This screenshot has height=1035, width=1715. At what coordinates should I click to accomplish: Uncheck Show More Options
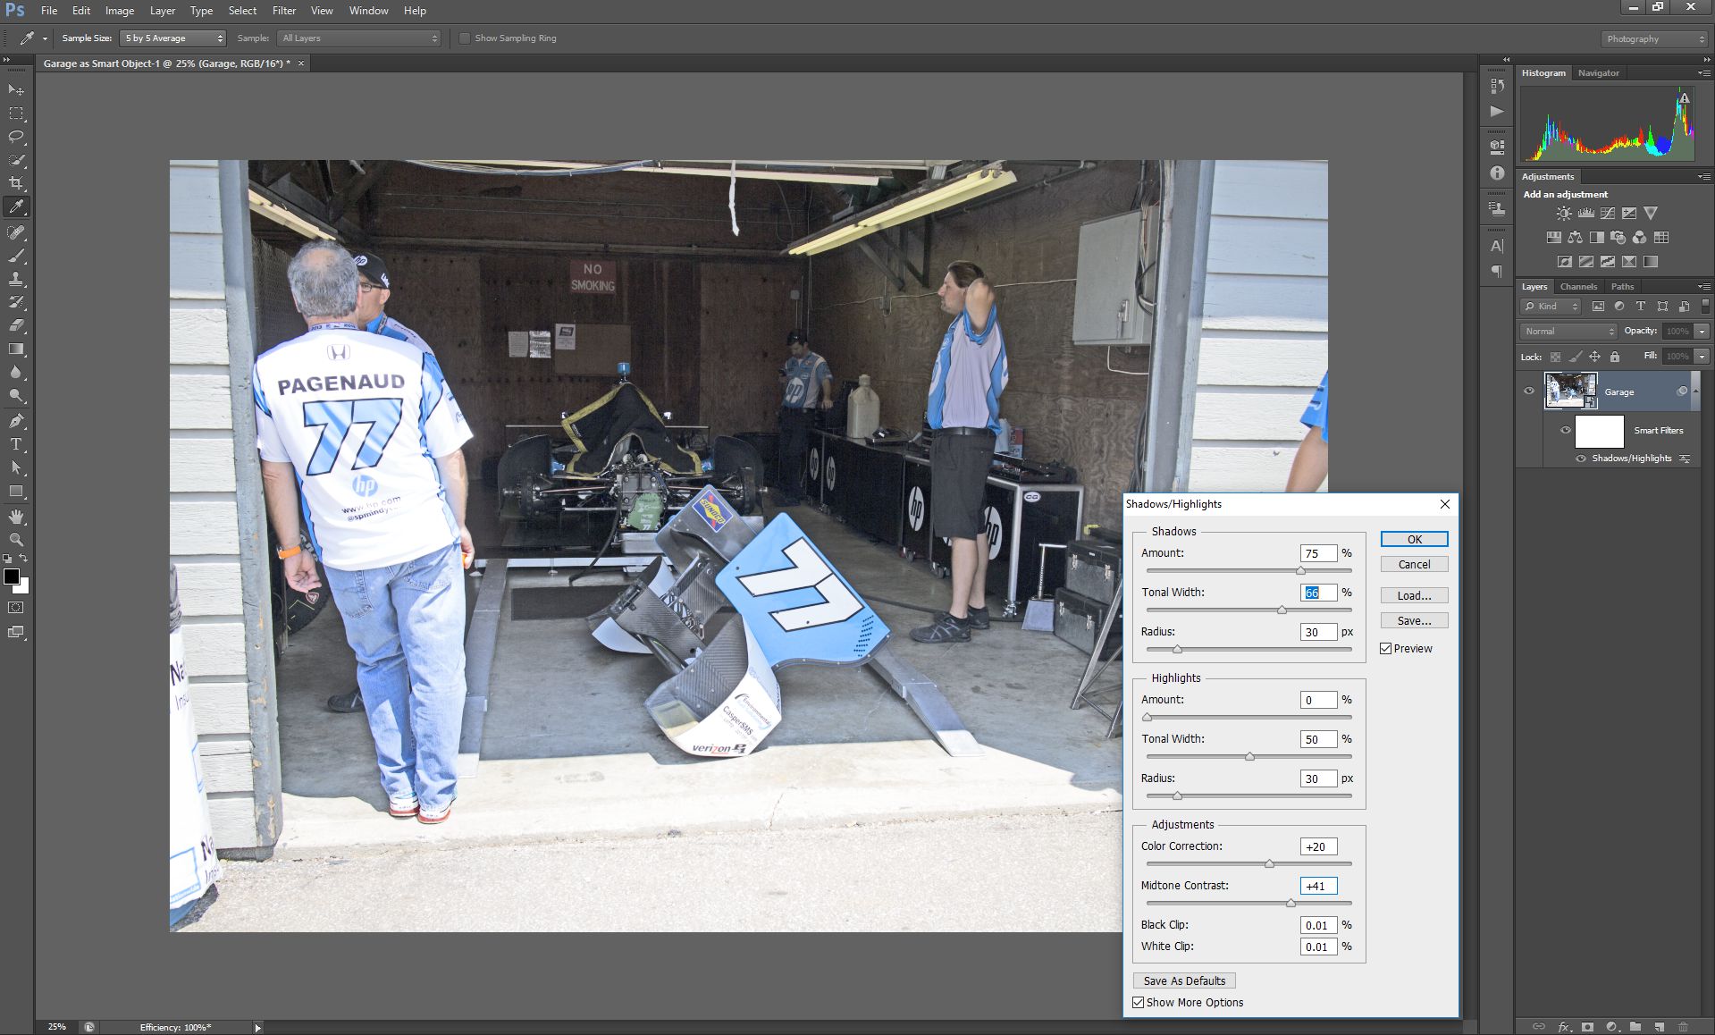pos(1138,1003)
